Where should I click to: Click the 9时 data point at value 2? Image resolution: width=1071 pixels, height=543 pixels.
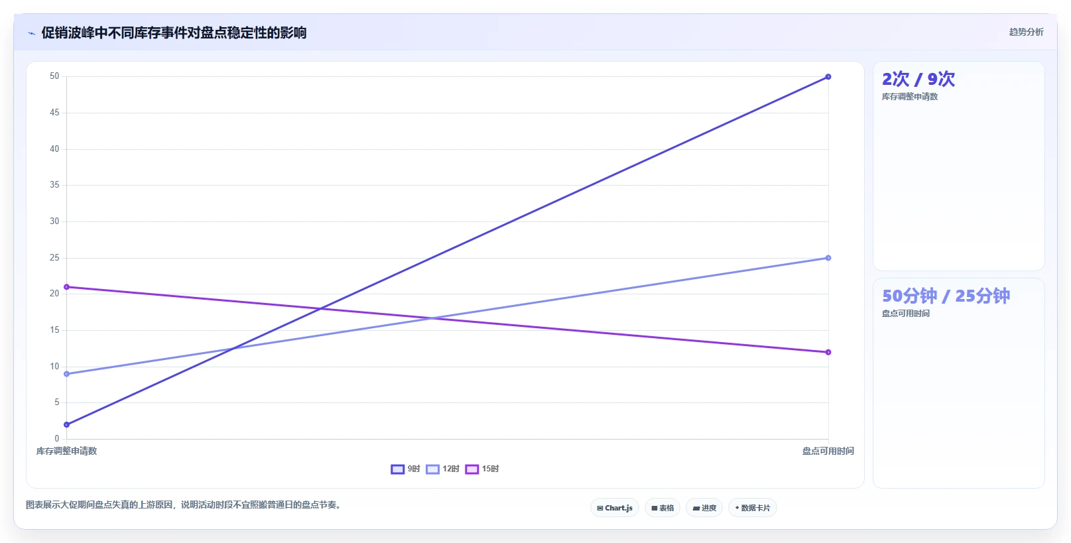[66, 424]
